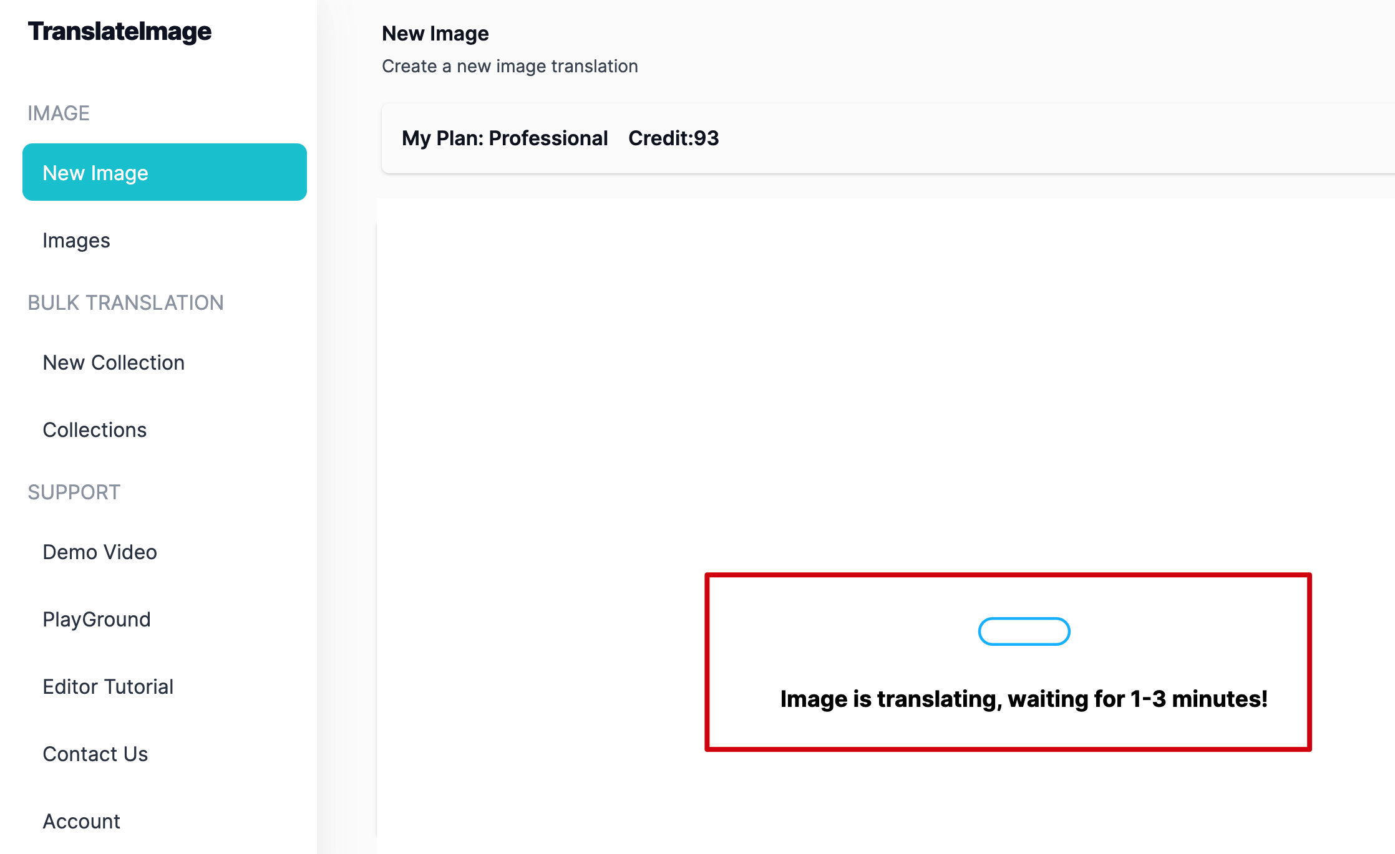Screen dimensions: 1395x854
Task: Expand BULK TRANSLATION section
Action: click(125, 302)
